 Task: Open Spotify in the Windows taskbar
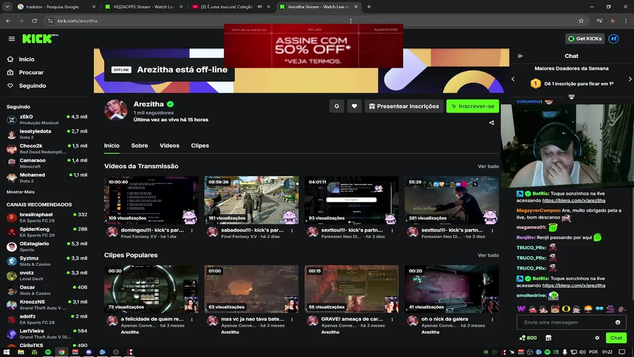(48, 352)
